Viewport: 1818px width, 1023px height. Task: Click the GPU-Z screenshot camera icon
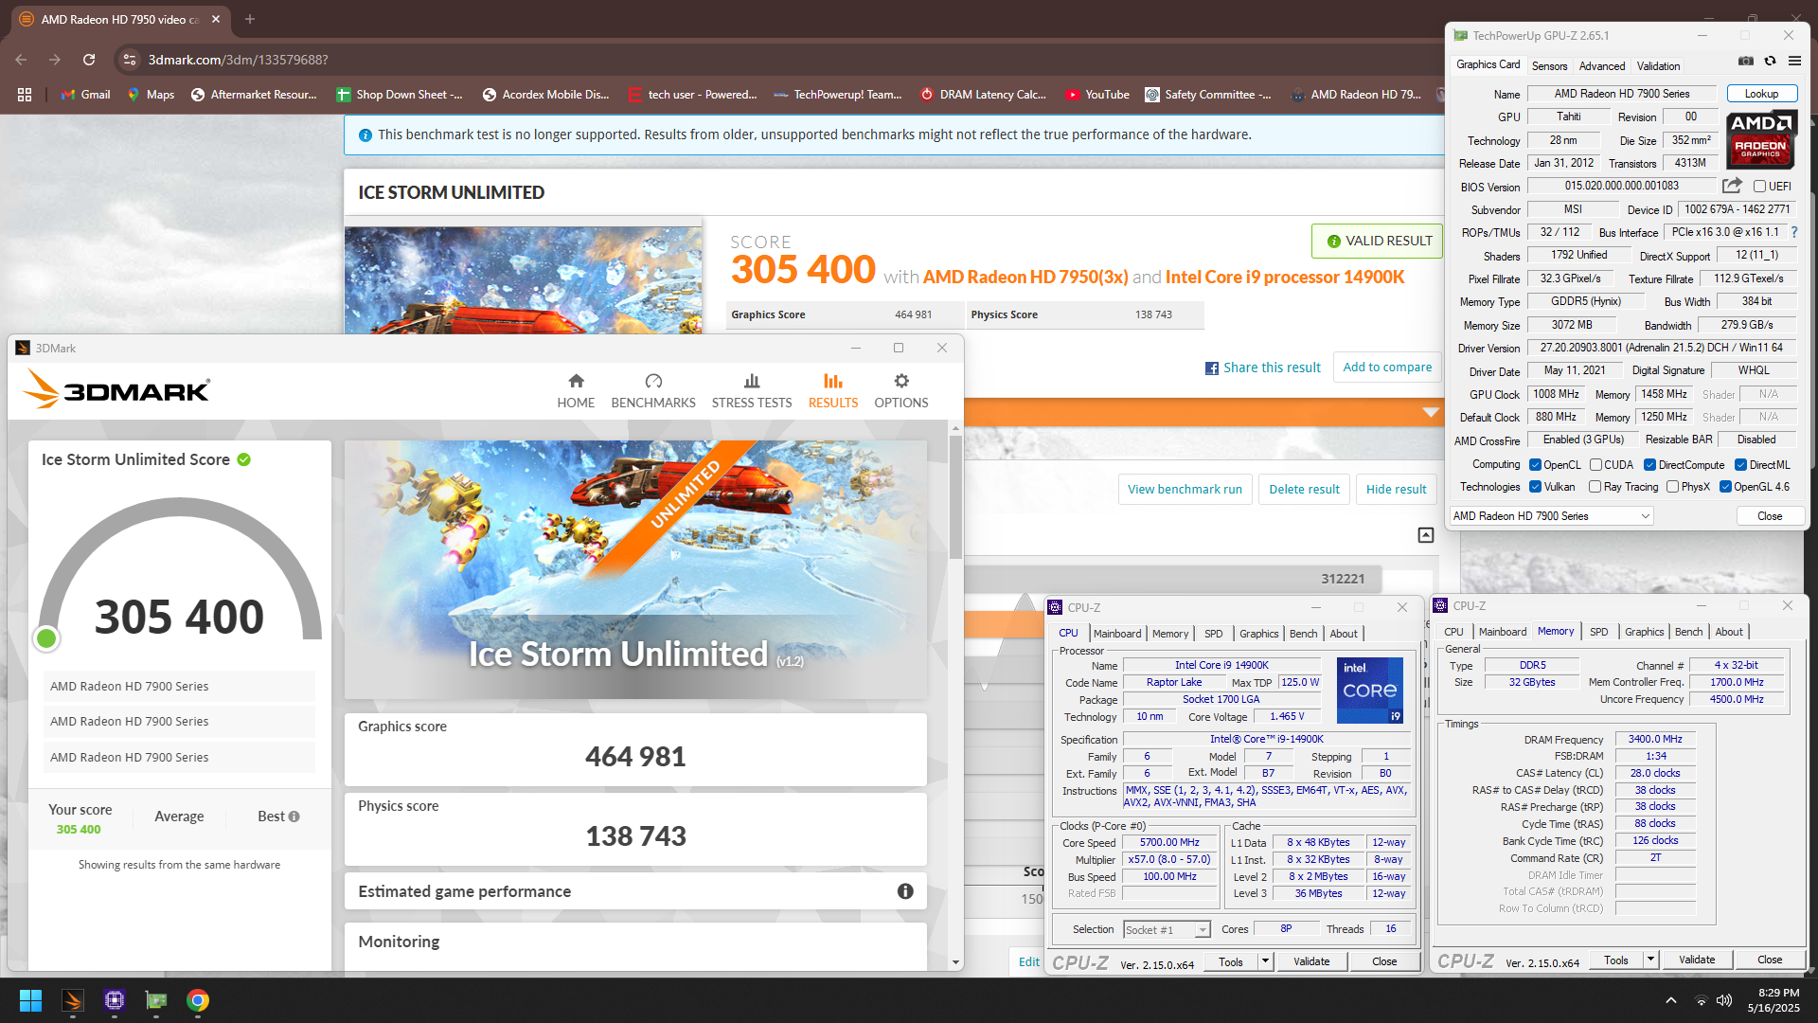click(x=1746, y=61)
